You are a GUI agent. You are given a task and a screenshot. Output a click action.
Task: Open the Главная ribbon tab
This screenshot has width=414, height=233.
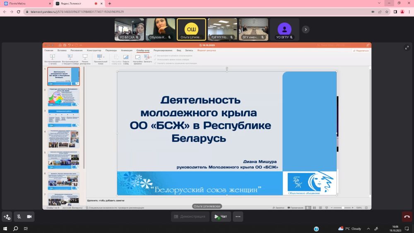(49, 50)
